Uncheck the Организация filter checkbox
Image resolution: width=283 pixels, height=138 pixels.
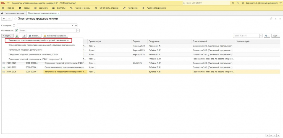(17, 30)
